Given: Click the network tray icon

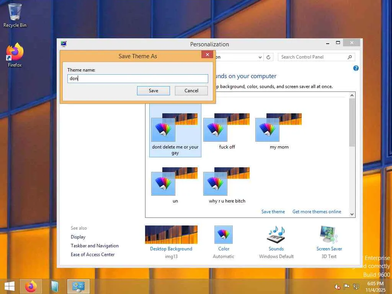Looking at the screenshot, I should pos(356,286).
